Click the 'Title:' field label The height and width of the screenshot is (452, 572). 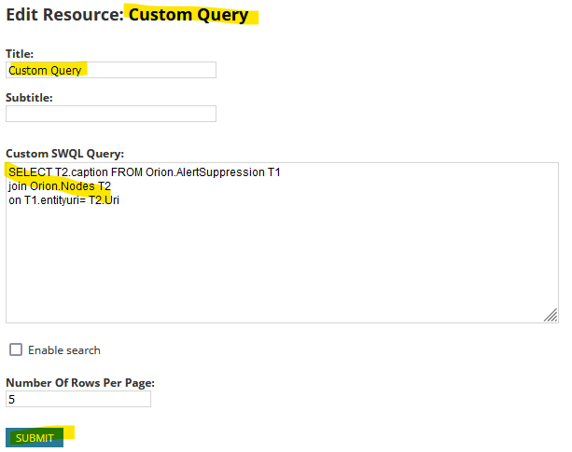coord(20,54)
